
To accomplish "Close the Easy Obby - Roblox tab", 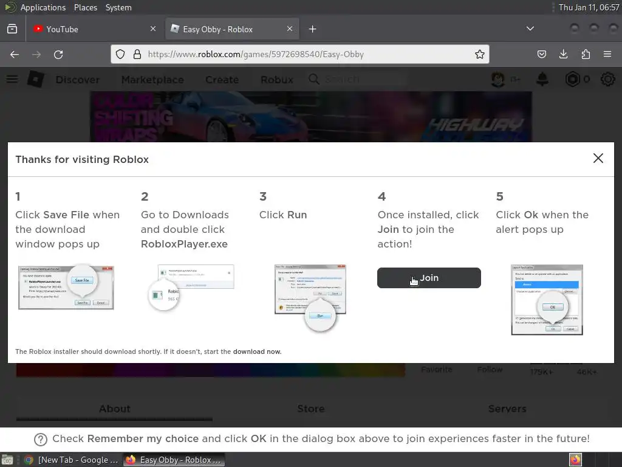I will pyautogui.click(x=290, y=29).
